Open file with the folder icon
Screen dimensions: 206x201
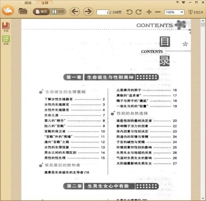click(23, 11)
